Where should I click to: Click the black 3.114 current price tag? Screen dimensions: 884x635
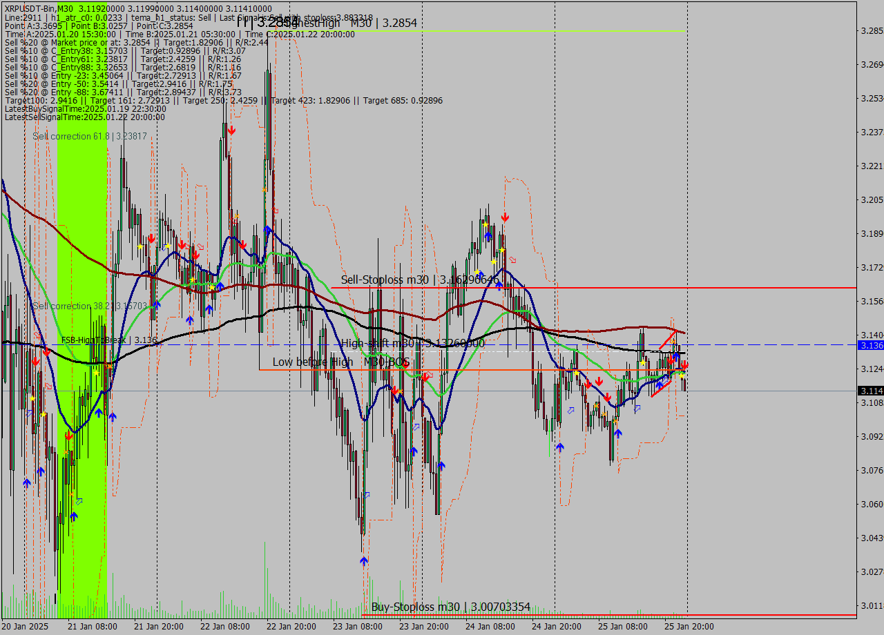point(870,391)
